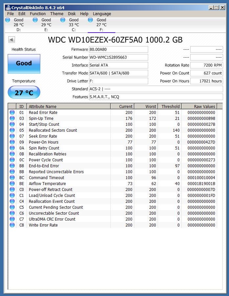Open the Function menu
The height and width of the screenshot is (296, 229).
click(x=38, y=14)
